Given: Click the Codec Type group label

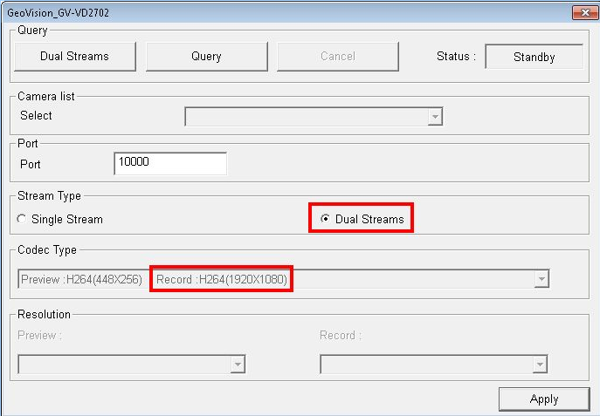Looking at the screenshot, I should point(47,249).
